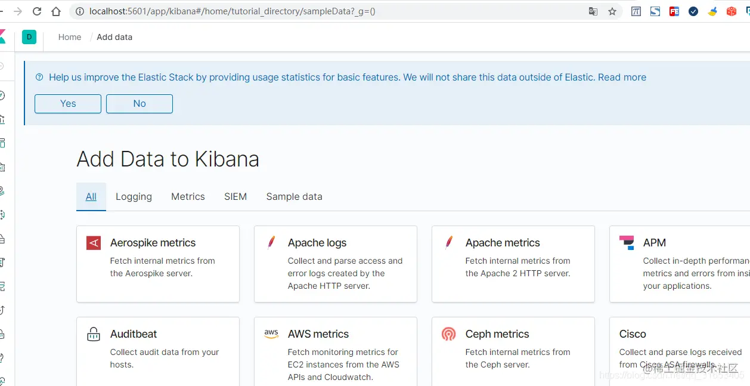Open the APM tutorial icon
Image resolution: width=750 pixels, height=386 pixels.
(x=627, y=242)
